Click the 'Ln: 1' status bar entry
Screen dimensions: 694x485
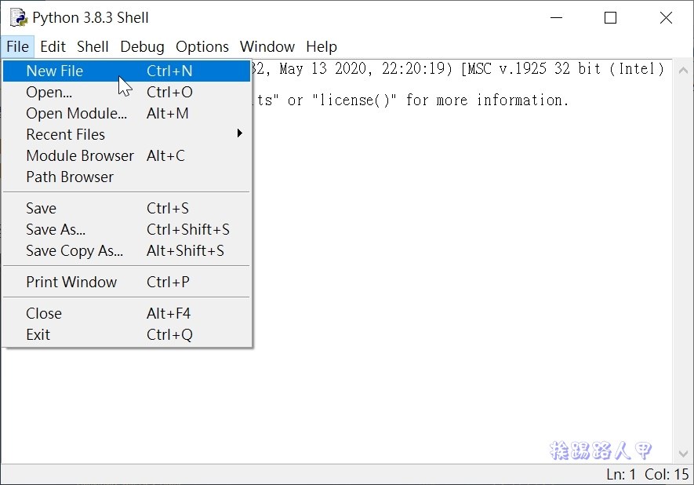click(x=621, y=474)
